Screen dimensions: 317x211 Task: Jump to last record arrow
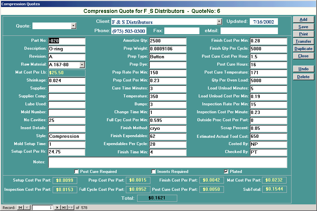coord(64,208)
